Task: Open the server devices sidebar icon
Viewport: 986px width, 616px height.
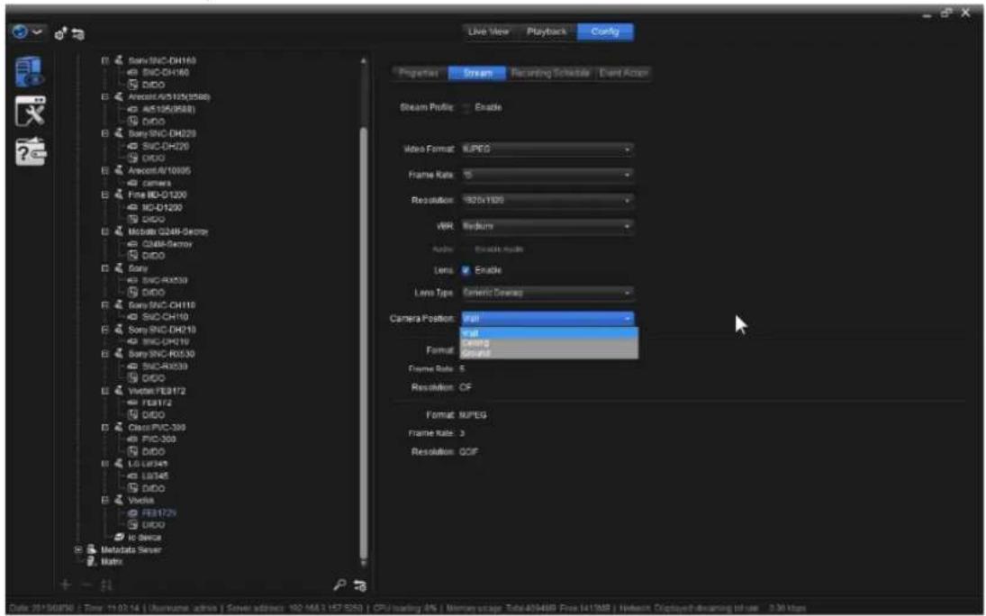Action: click(30, 71)
